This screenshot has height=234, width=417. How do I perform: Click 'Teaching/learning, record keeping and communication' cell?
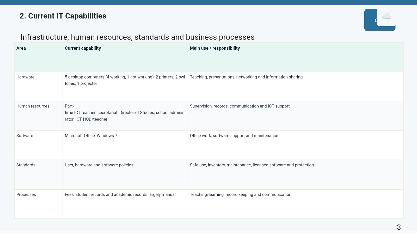click(x=296, y=204)
